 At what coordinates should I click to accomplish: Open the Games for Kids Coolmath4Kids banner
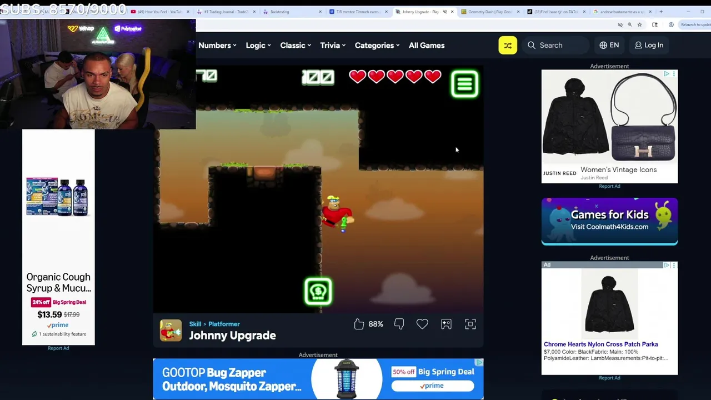[609, 221]
